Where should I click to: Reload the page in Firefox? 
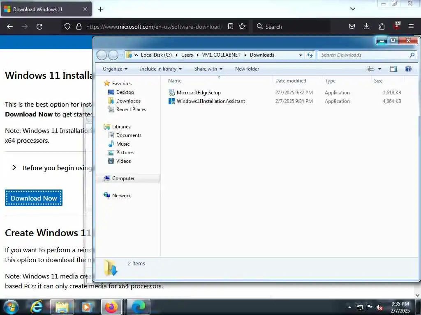(x=39, y=27)
